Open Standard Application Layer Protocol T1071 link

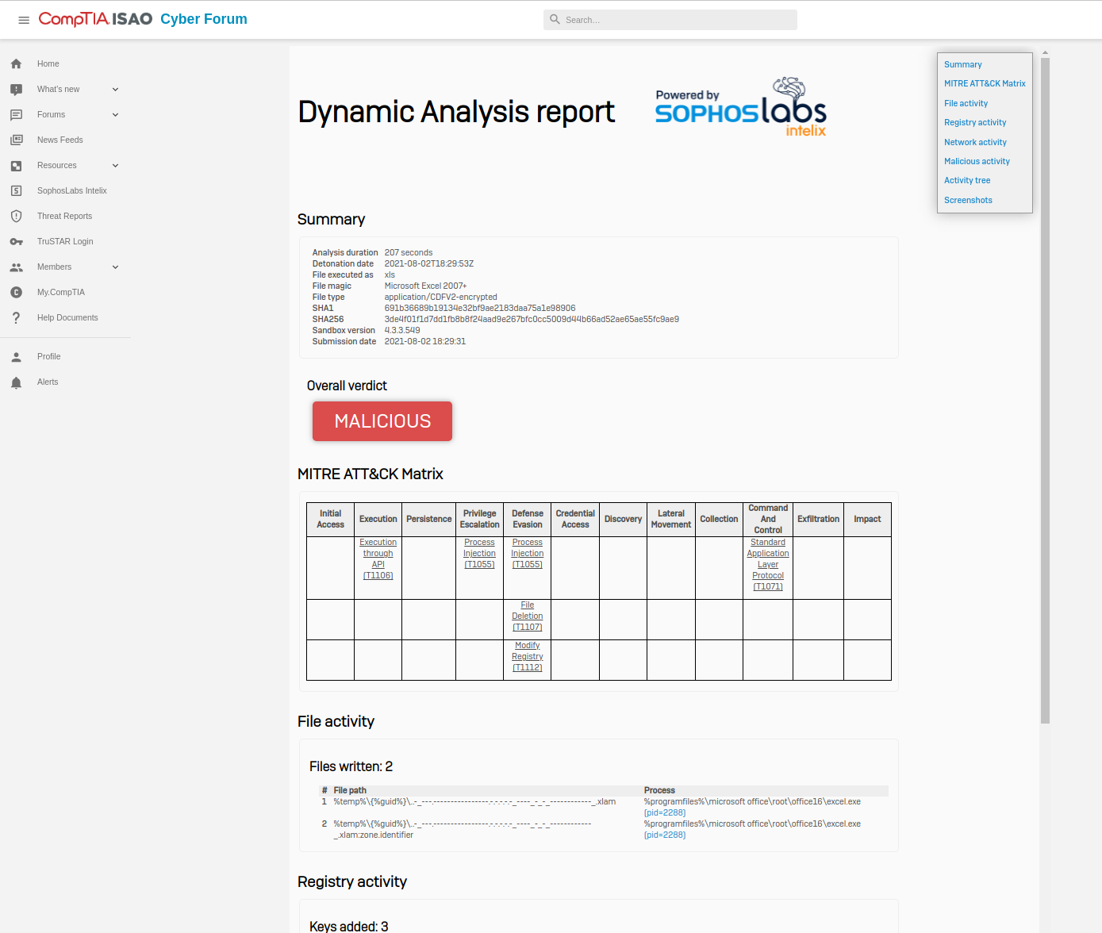[x=768, y=565]
